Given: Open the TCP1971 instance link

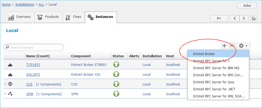Looking at the screenshot, I should (33, 65).
